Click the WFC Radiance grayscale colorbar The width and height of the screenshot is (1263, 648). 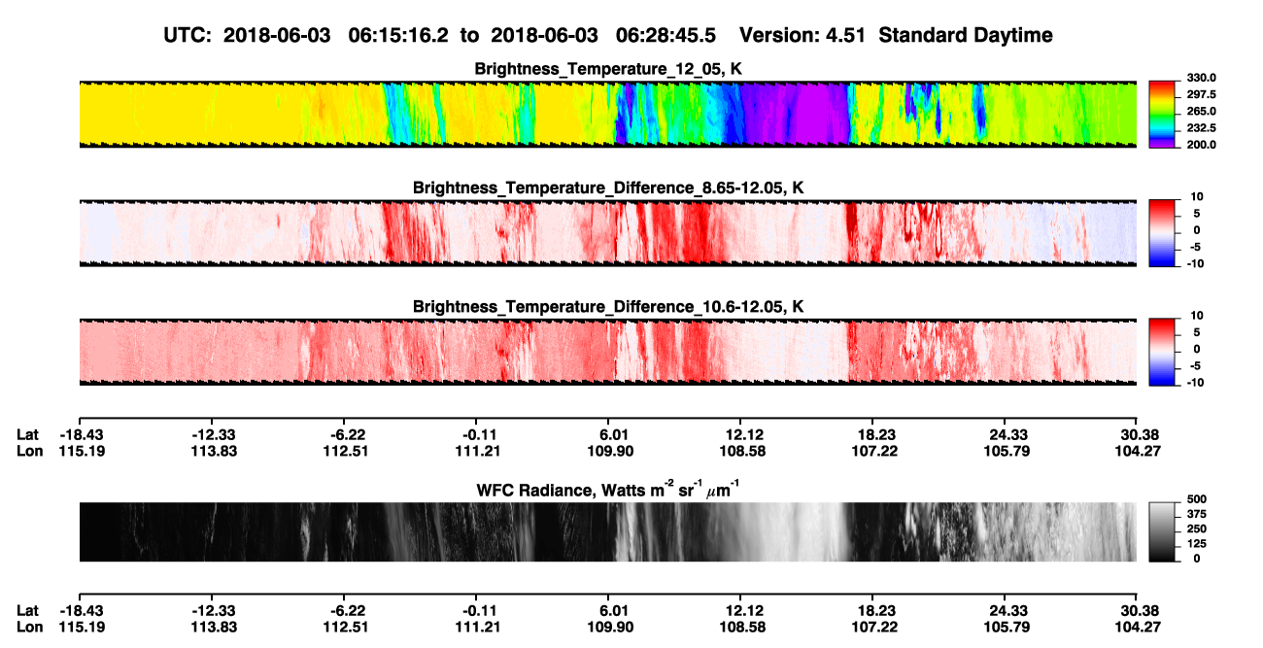click(x=1161, y=532)
